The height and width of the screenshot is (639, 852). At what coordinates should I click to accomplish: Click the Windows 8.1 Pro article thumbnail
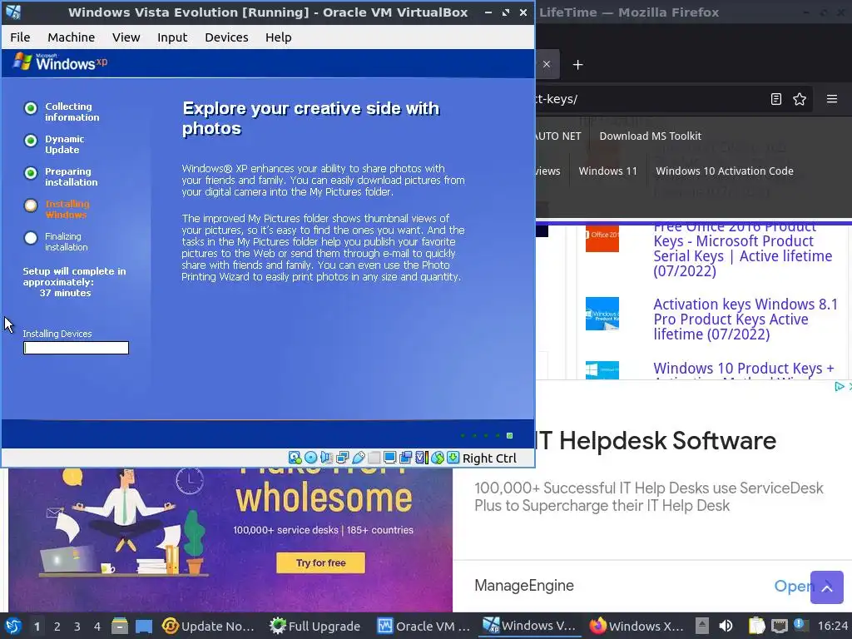(x=602, y=314)
